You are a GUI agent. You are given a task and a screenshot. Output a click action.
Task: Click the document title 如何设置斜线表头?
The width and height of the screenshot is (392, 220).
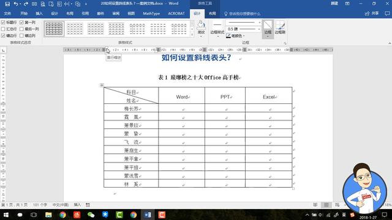pyautogui.click(x=196, y=57)
